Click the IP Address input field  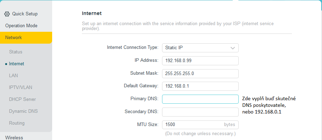(200, 61)
